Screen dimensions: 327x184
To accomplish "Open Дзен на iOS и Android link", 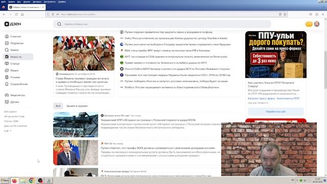I will click(x=15, y=126).
